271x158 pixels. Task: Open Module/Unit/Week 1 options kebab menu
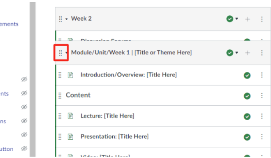point(262,53)
